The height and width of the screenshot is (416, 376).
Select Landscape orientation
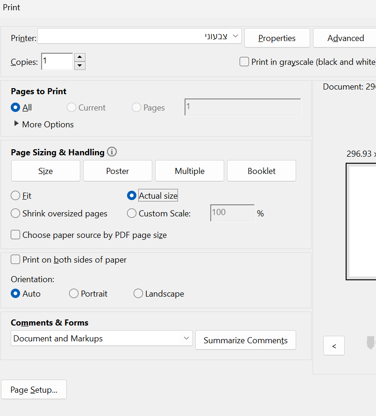click(x=138, y=294)
